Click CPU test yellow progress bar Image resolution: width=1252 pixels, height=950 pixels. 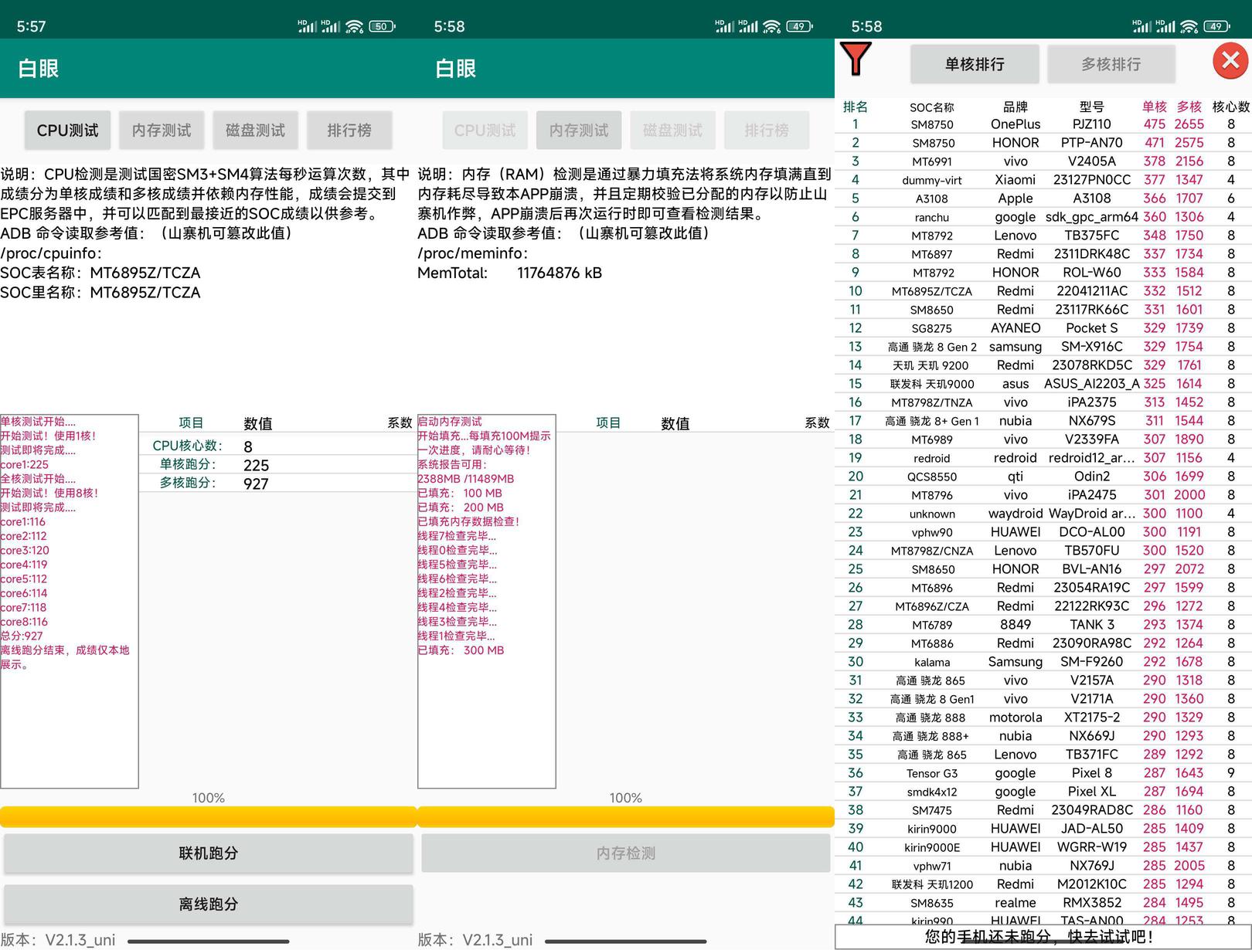point(209,817)
